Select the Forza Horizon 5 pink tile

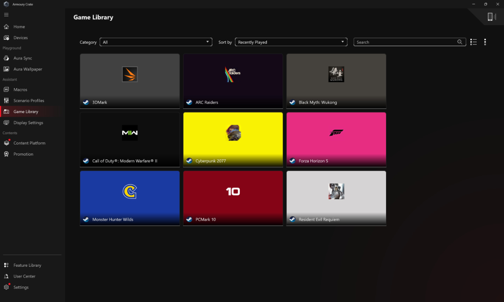click(336, 139)
